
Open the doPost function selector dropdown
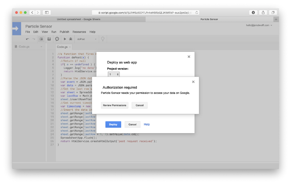[x=87, y=39]
